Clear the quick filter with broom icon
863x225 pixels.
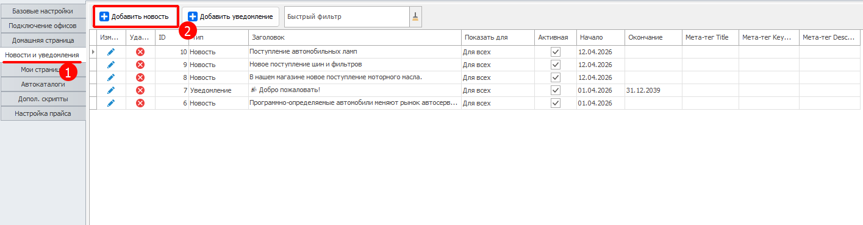point(415,17)
